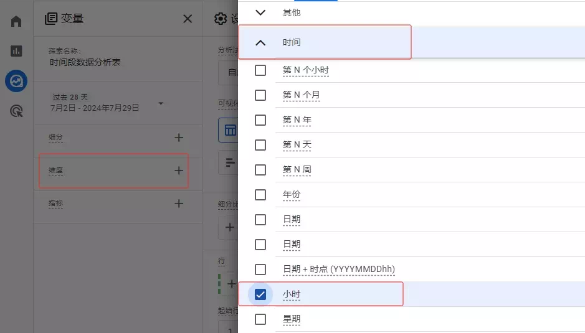Collapse the 时间 section
The width and height of the screenshot is (585, 333).
pyautogui.click(x=260, y=42)
